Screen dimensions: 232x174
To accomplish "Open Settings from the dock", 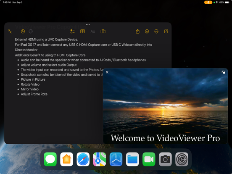I will point(182,159).
